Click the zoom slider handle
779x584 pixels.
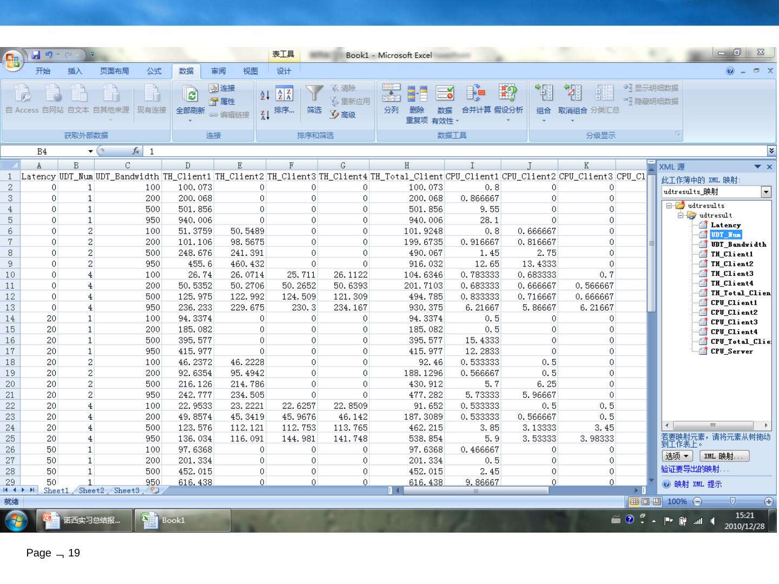[732, 501]
